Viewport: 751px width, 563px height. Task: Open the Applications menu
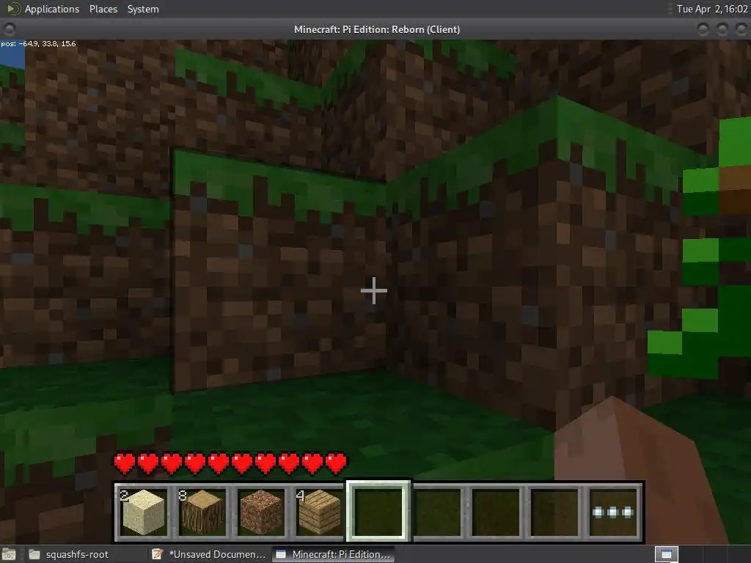point(52,9)
